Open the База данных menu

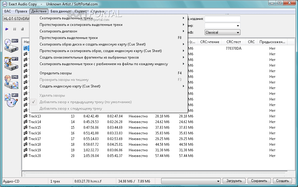[x=60, y=11]
